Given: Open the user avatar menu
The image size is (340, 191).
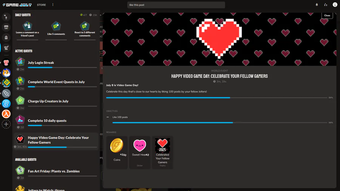Looking at the screenshot, I should click(335, 5).
